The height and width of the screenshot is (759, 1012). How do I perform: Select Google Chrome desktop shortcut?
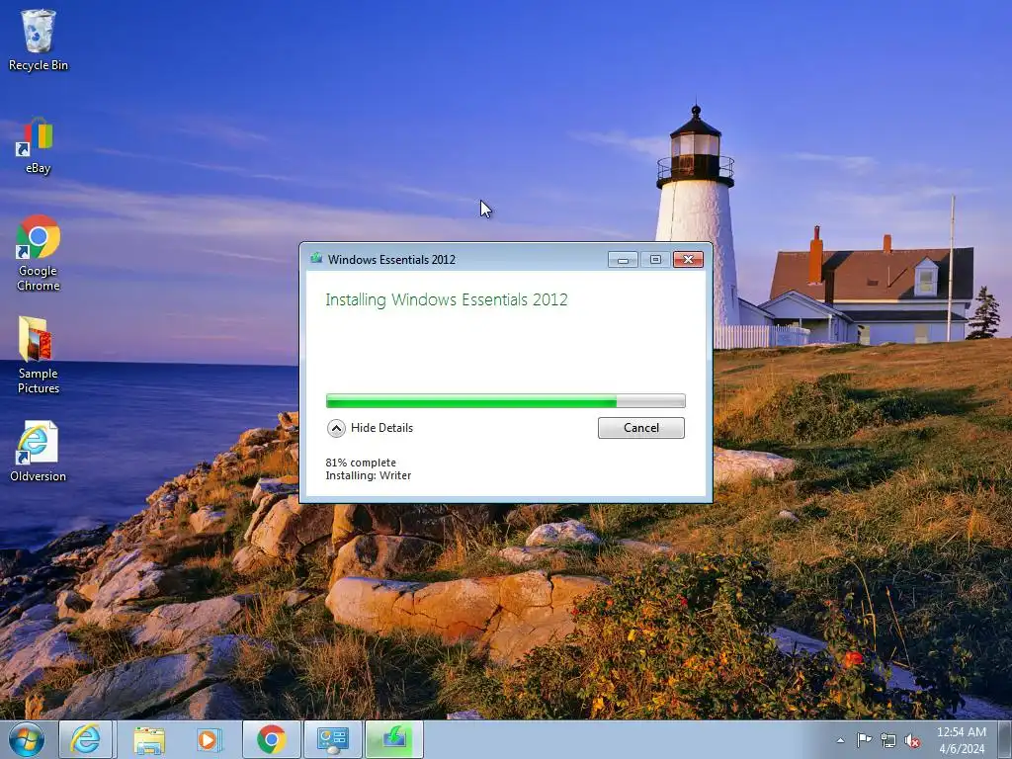(39, 253)
